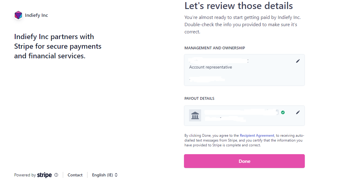346x183 pixels.
Task: Edit the account representative details via pencil icon
Action: [x=298, y=61]
